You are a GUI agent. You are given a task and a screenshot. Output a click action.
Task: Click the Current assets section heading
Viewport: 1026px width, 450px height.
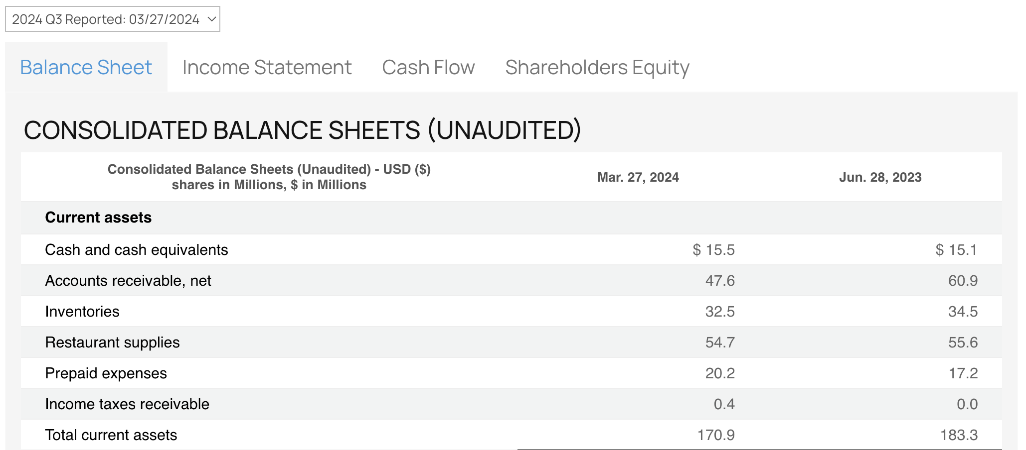(x=98, y=218)
